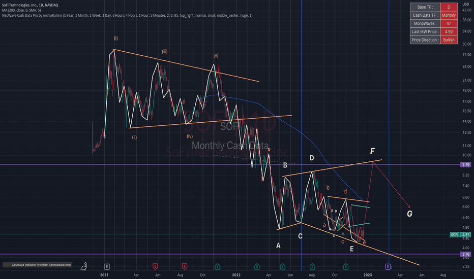The height and width of the screenshot is (279, 474).
Task: Click the '2023' label on time axis
Action: coord(368,275)
